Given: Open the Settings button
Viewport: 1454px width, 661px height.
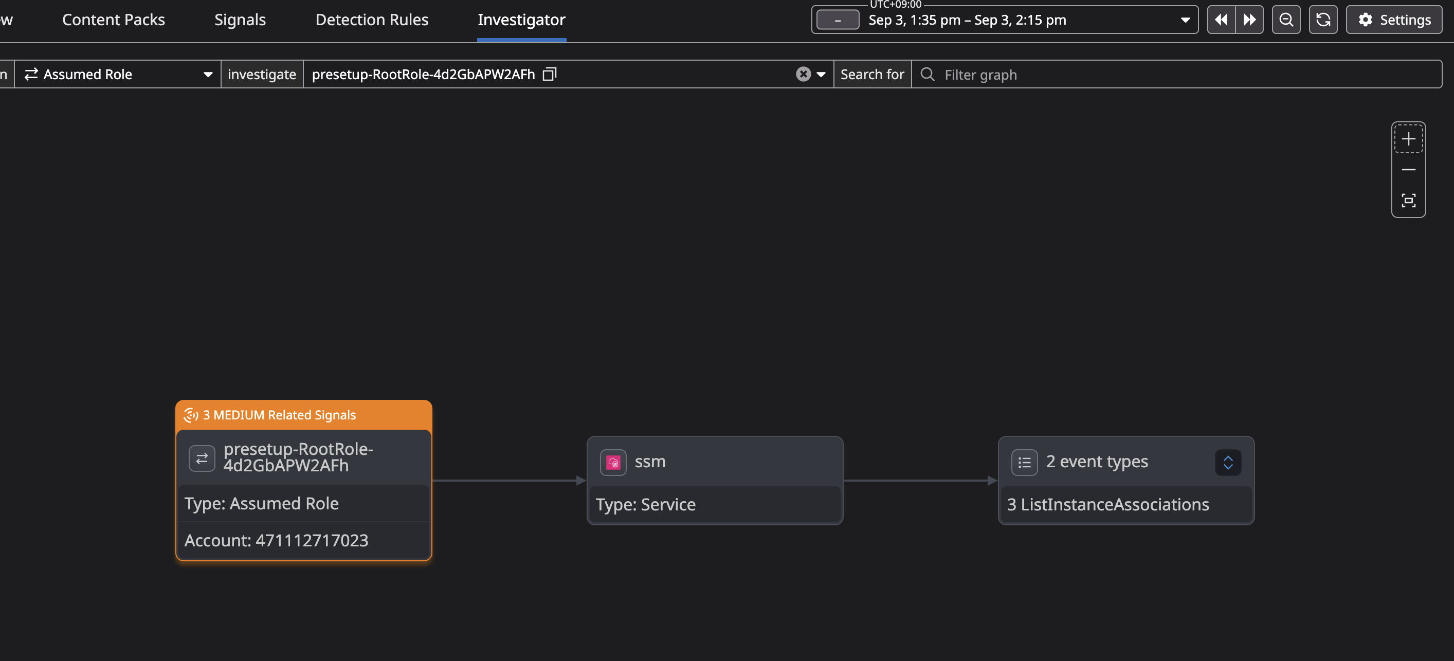Looking at the screenshot, I should click(1394, 20).
